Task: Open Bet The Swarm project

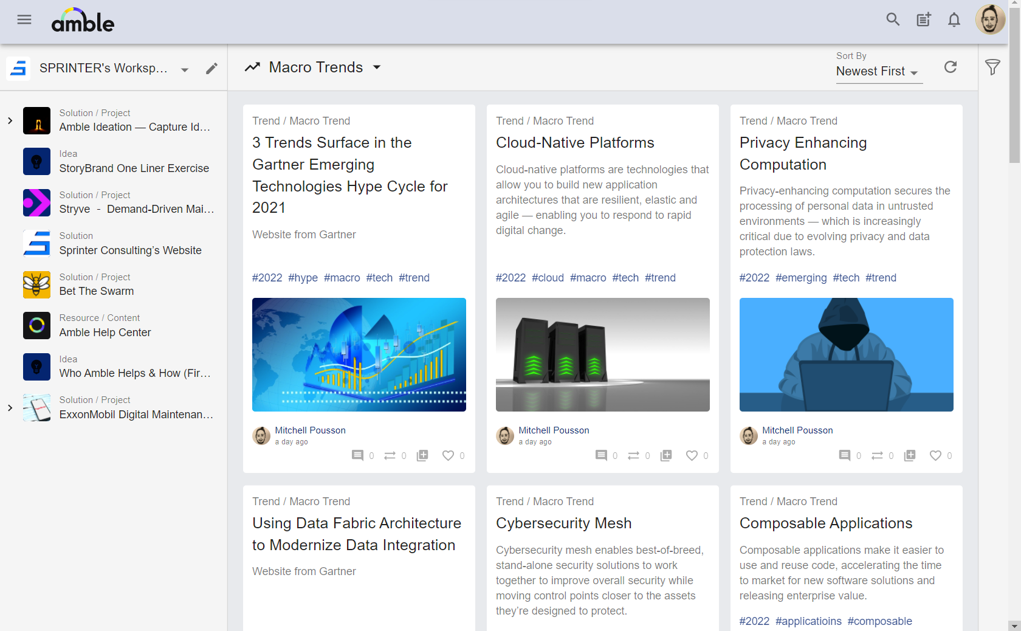Action: pos(97,291)
